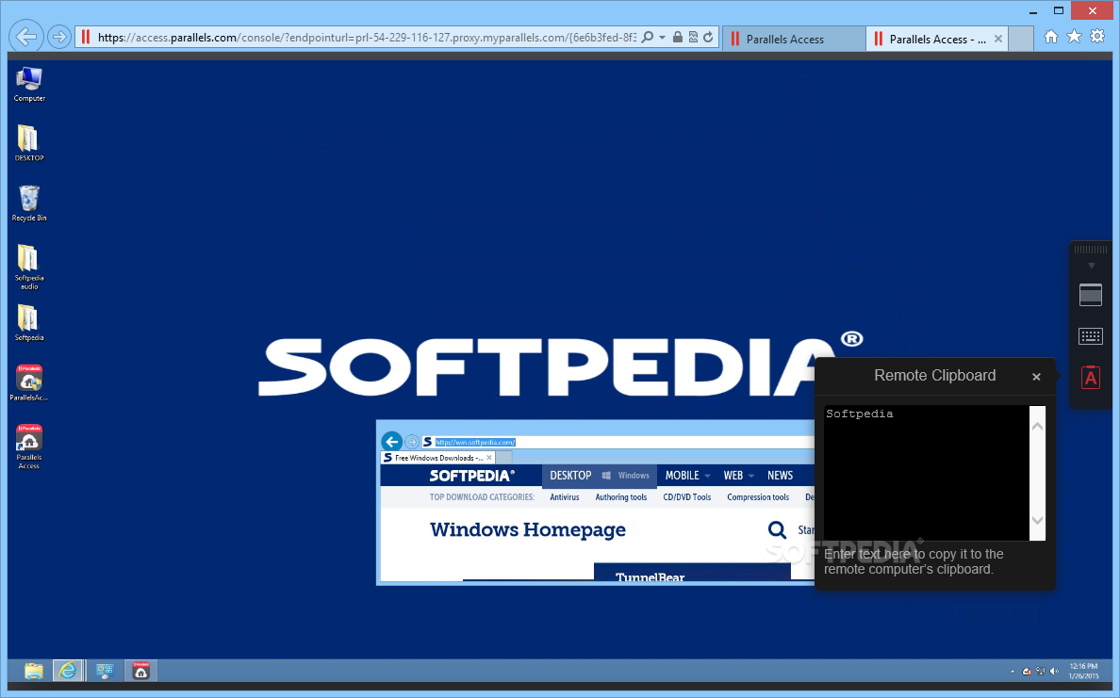Go forward in the outer browser
Image resolution: width=1120 pixels, height=698 pixels.
[59, 37]
